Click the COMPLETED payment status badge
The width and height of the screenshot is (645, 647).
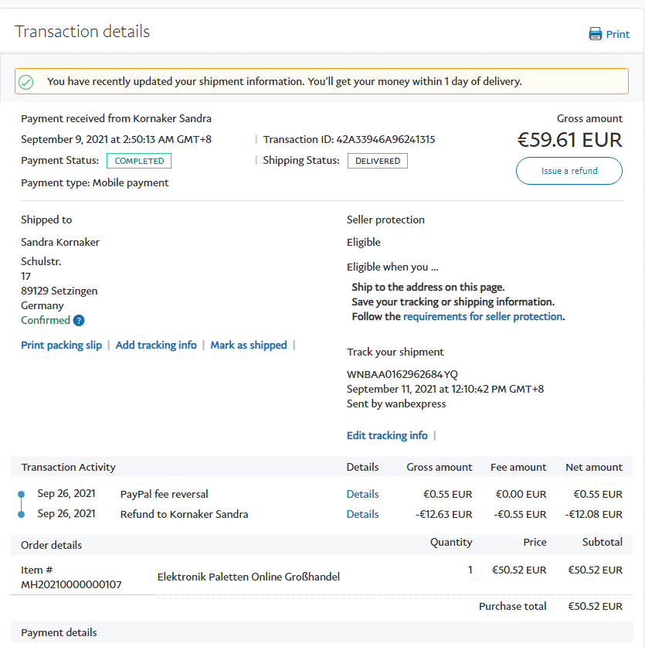[x=139, y=161]
